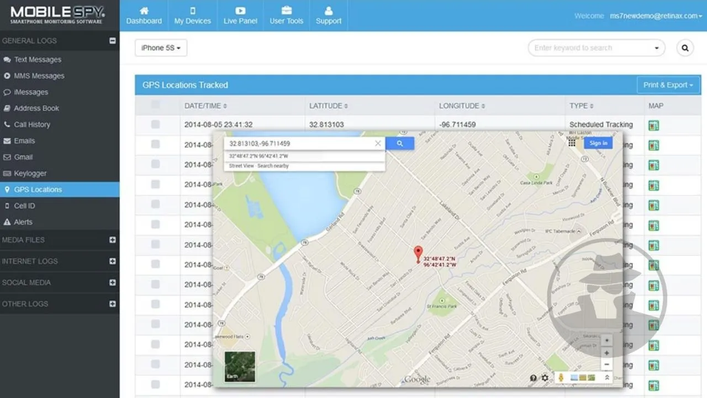Screen dimensions: 707x398
Task: Open the Support page
Action: (329, 15)
